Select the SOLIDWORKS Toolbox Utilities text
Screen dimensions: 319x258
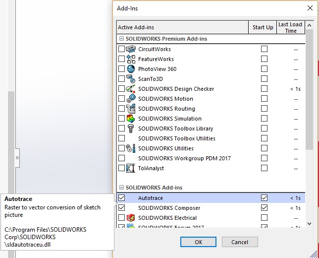coord(176,138)
